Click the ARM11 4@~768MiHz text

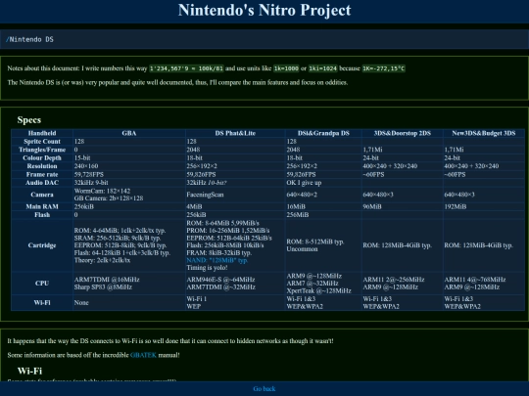click(475, 280)
